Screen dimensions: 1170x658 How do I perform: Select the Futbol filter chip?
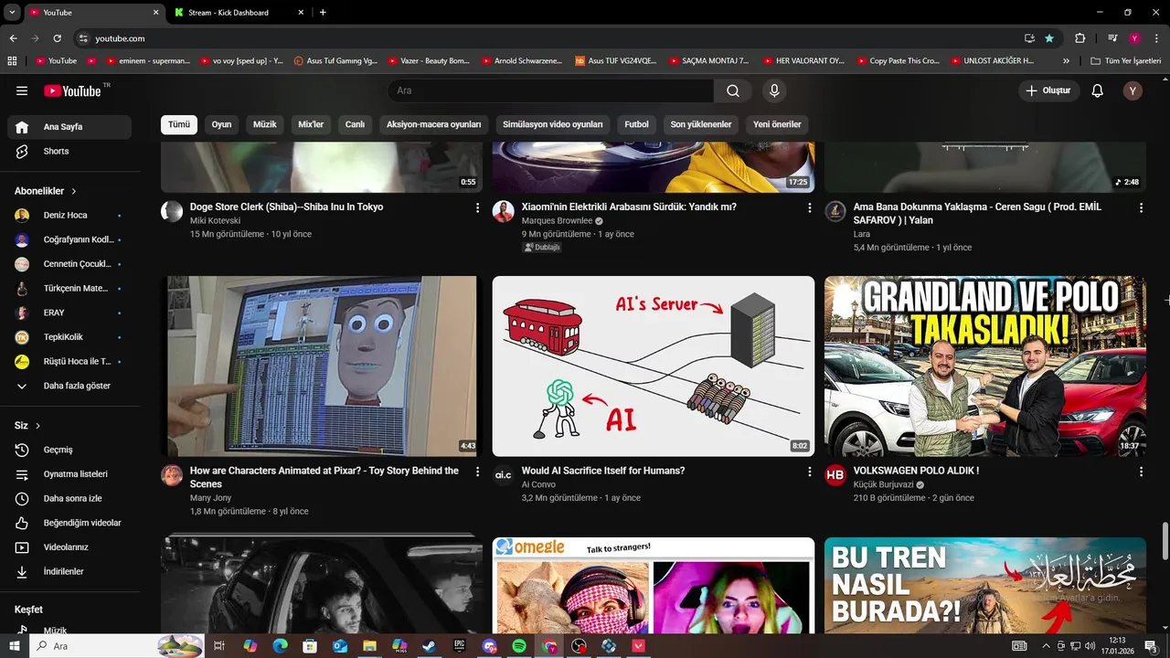click(637, 124)
